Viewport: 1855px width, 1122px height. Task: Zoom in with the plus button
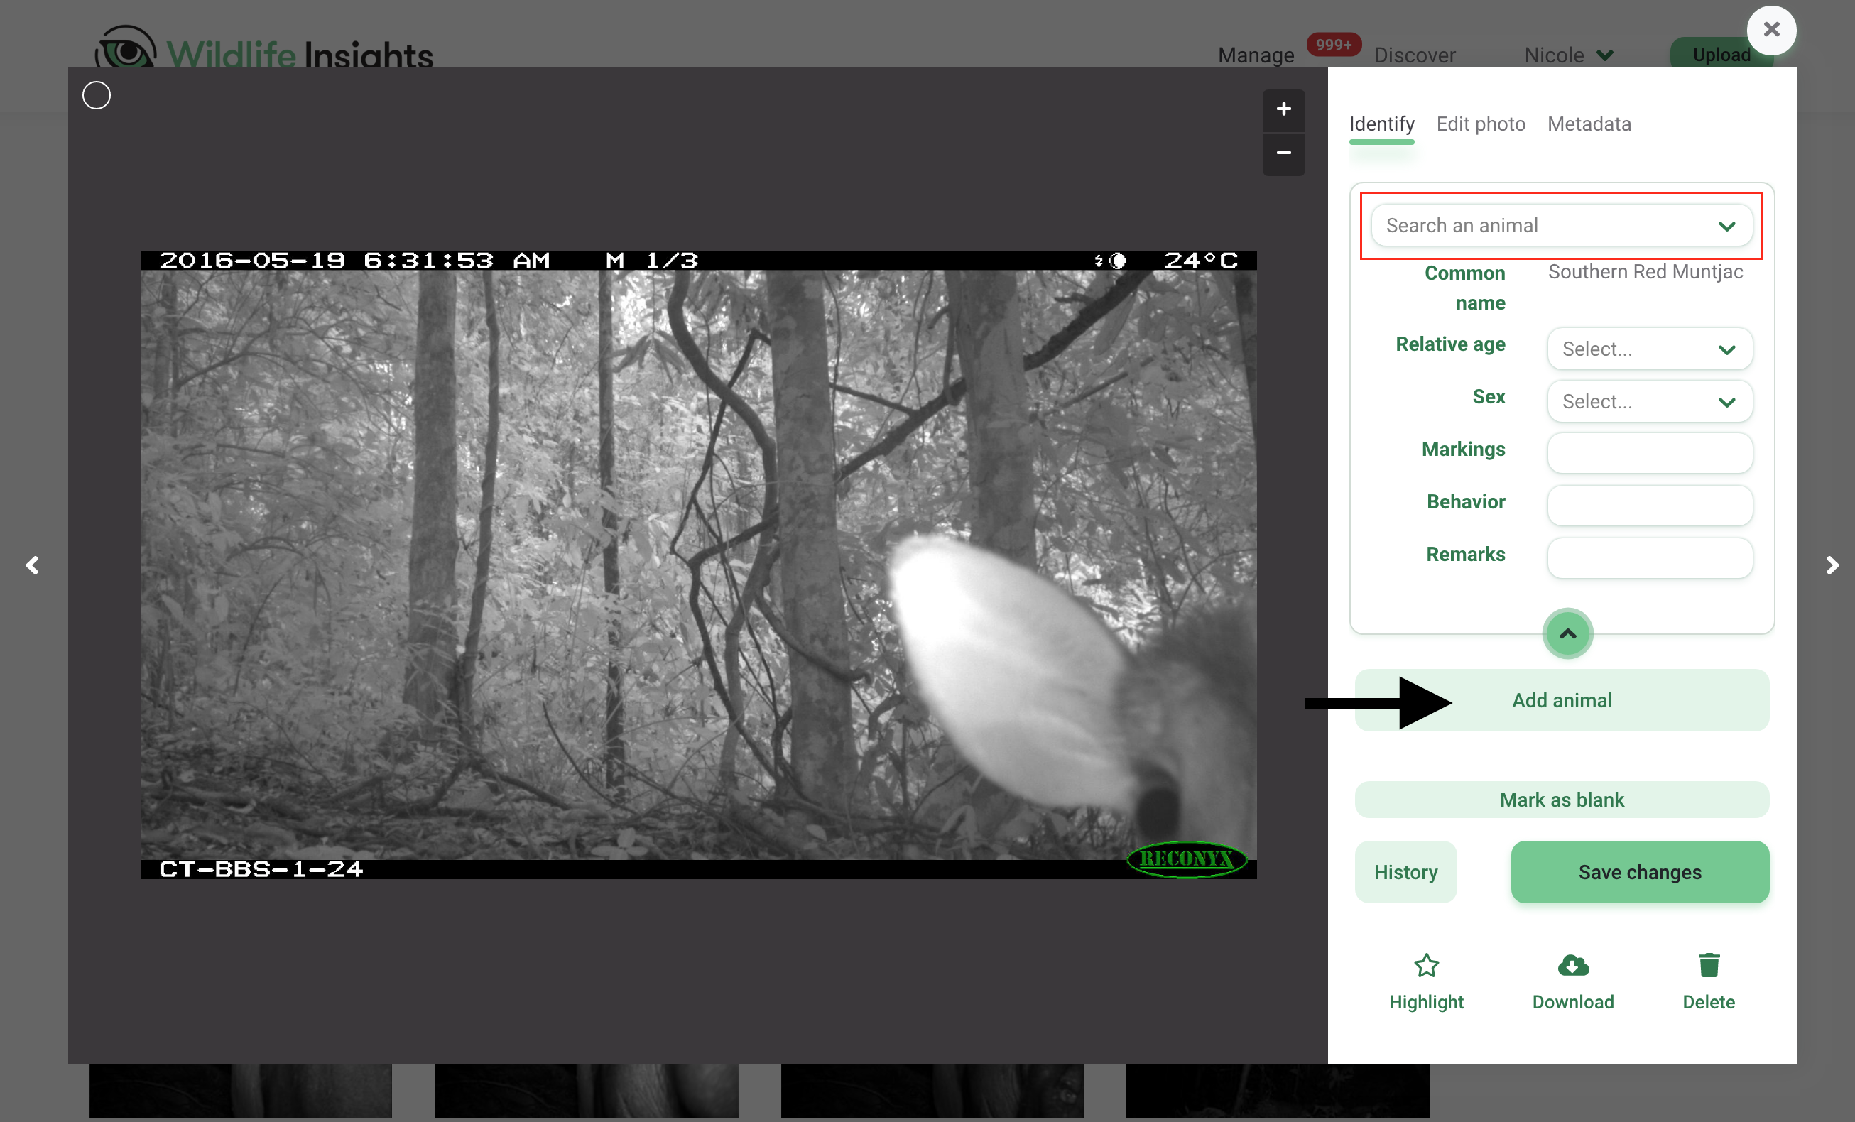1283,109
